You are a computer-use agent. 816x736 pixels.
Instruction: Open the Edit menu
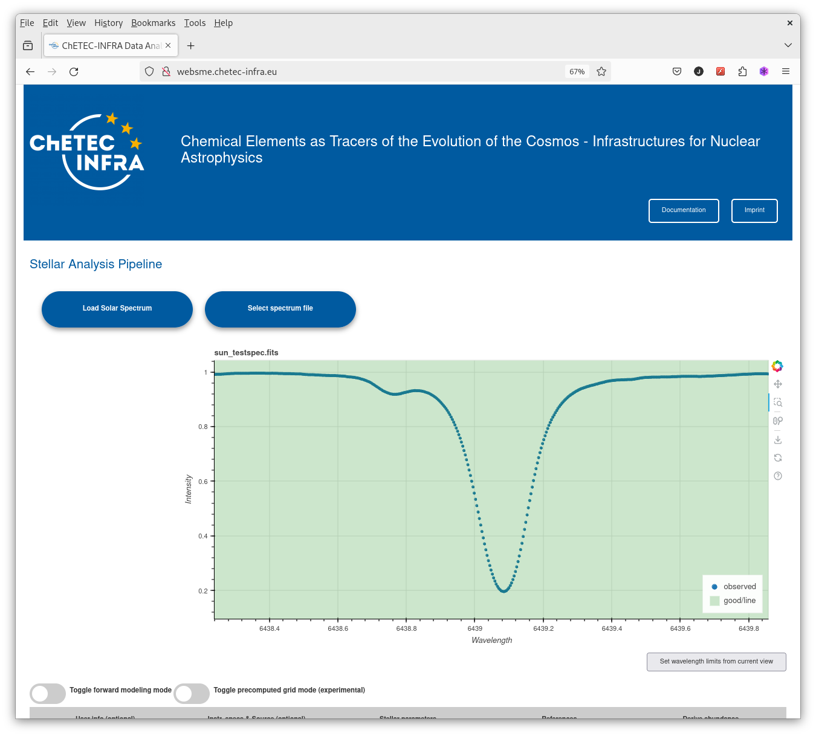[50, 23]
